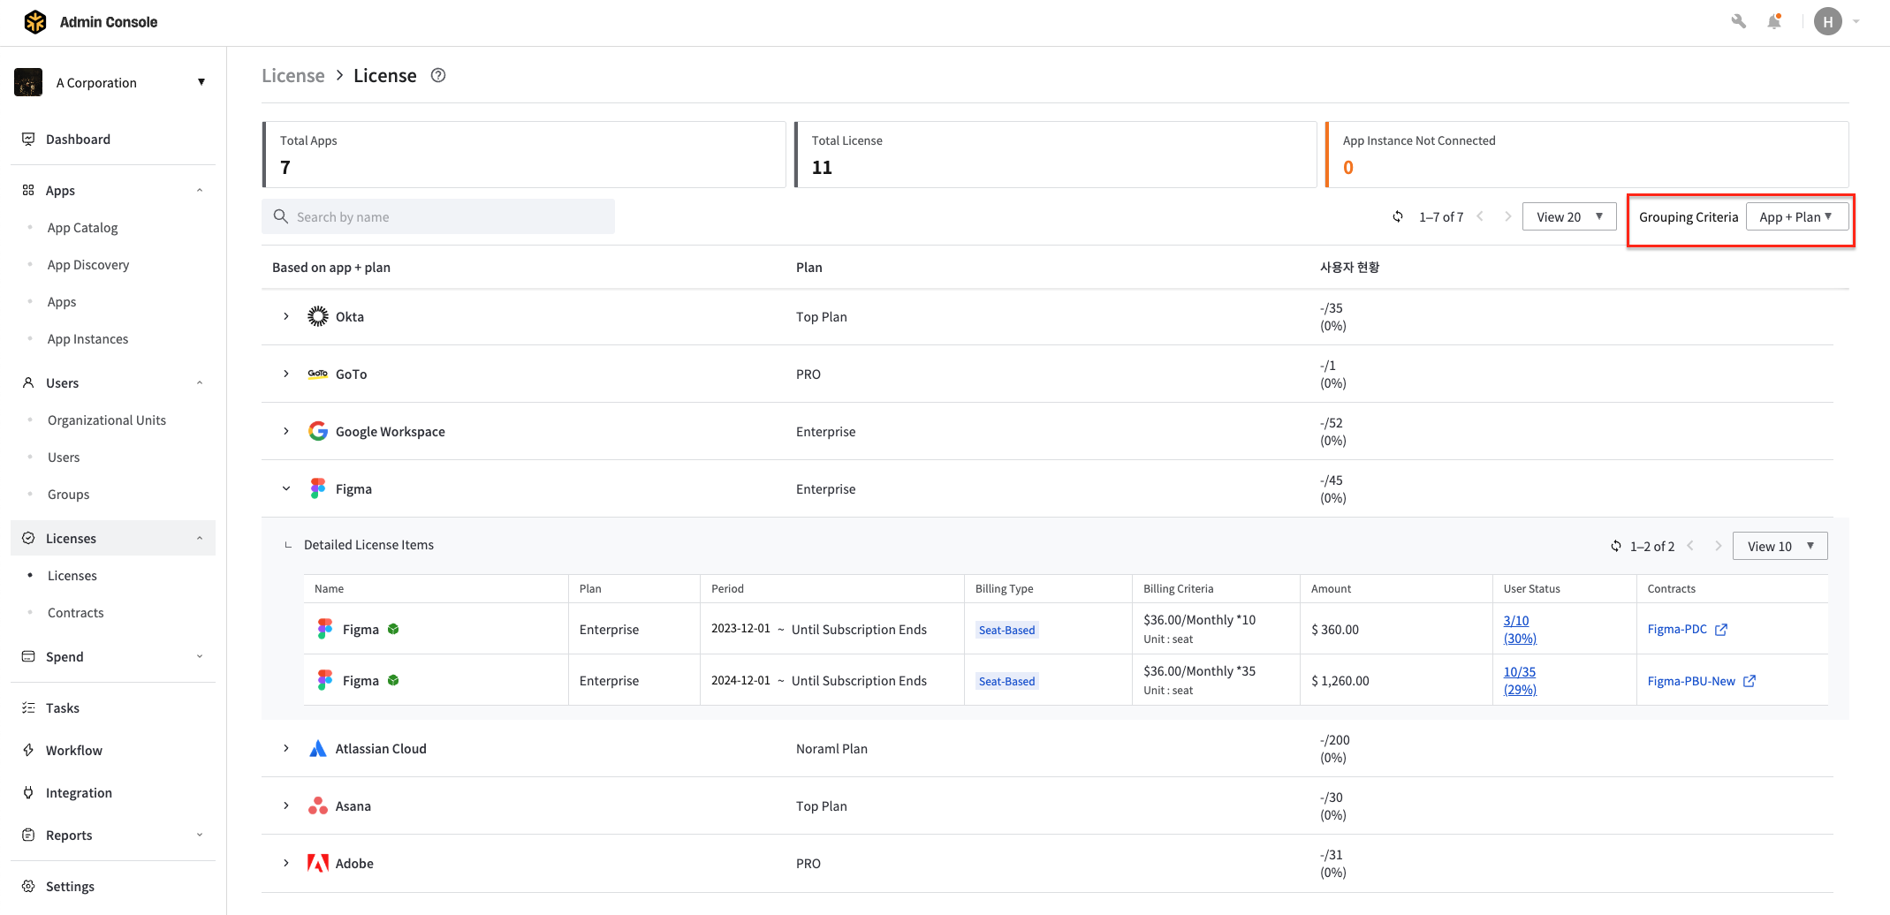Viewport: 1890px width, 915px height.
Task: Click the Search by name field
Action: pyautogui.click(x=438, y=217)
